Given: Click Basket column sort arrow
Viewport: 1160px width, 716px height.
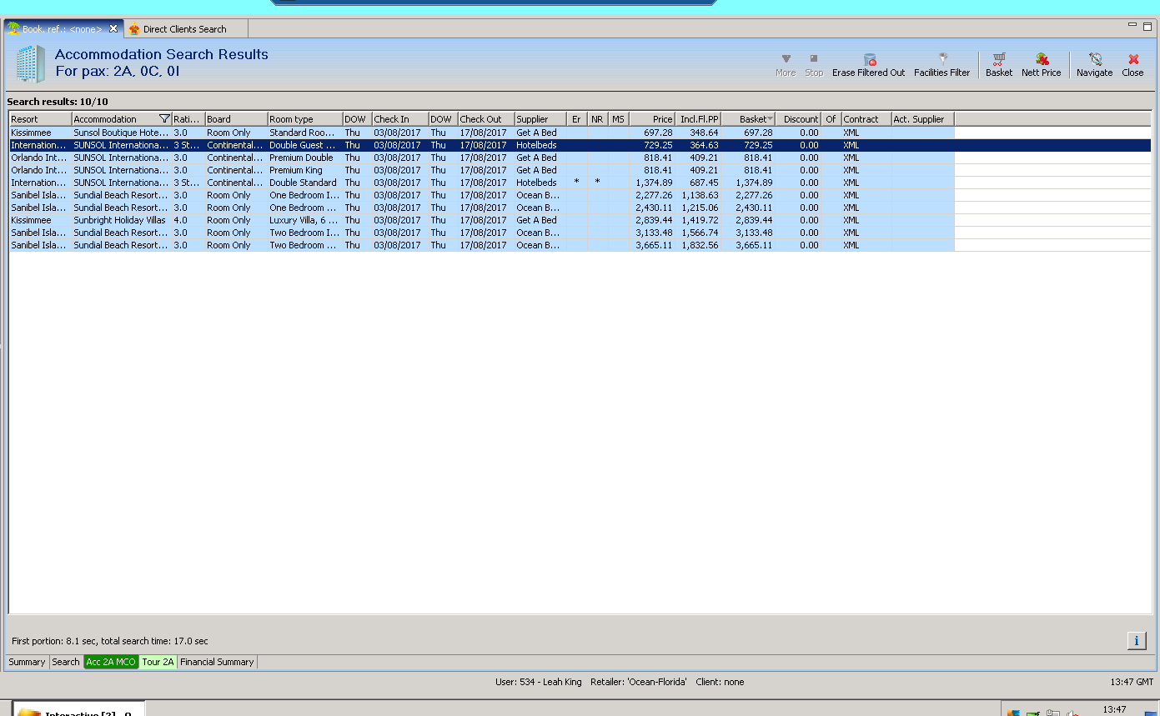Looking at the screenshot, I should pyautogui.click(x=770, y=119).
